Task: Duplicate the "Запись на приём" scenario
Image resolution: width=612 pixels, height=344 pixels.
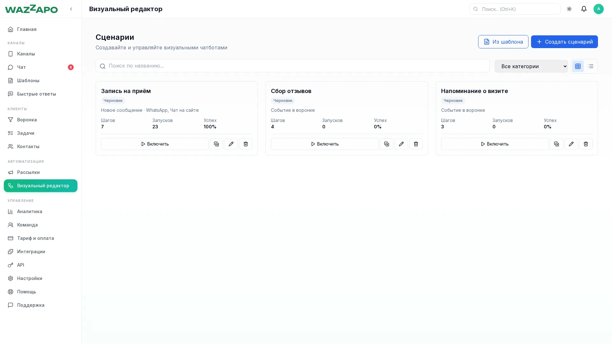Action: (x=216, y=144)
